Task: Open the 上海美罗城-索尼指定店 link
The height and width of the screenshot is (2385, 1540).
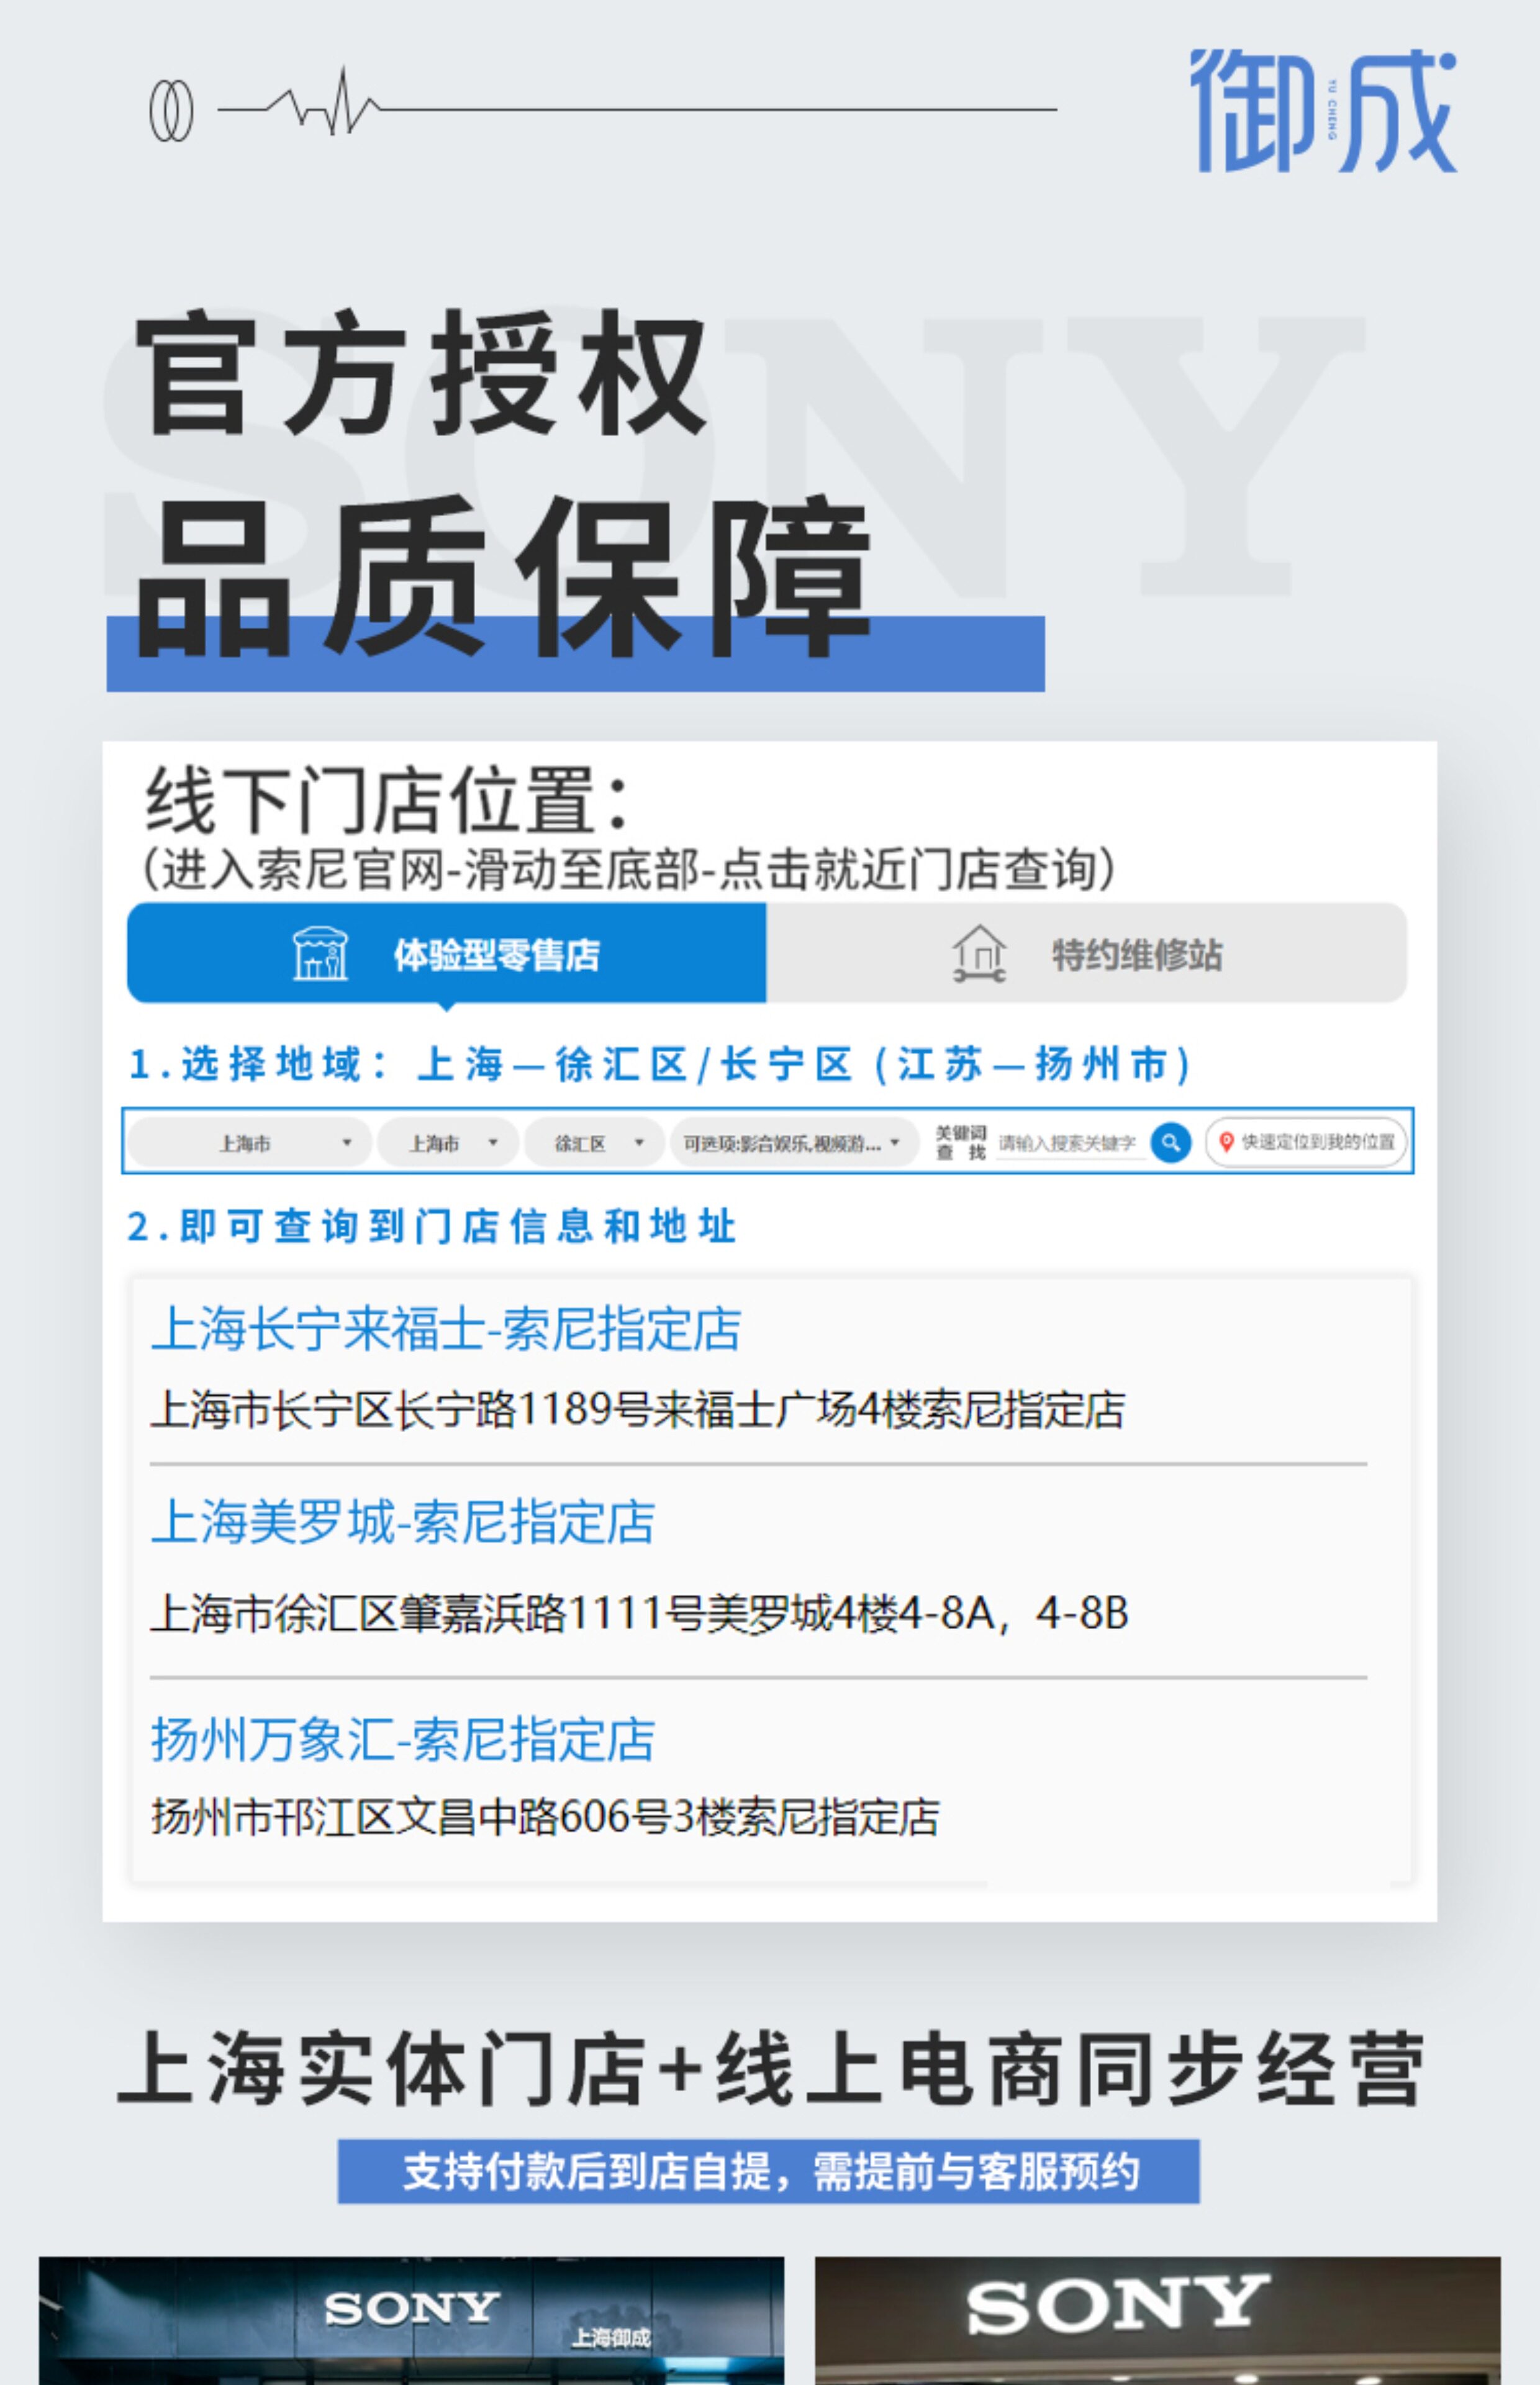Action: [x=403, y=1523]
